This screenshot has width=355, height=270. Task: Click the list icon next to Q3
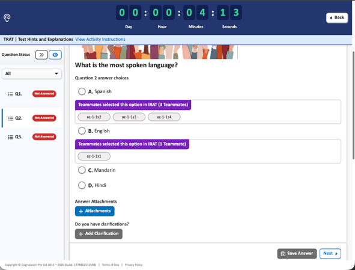[10, 137]
